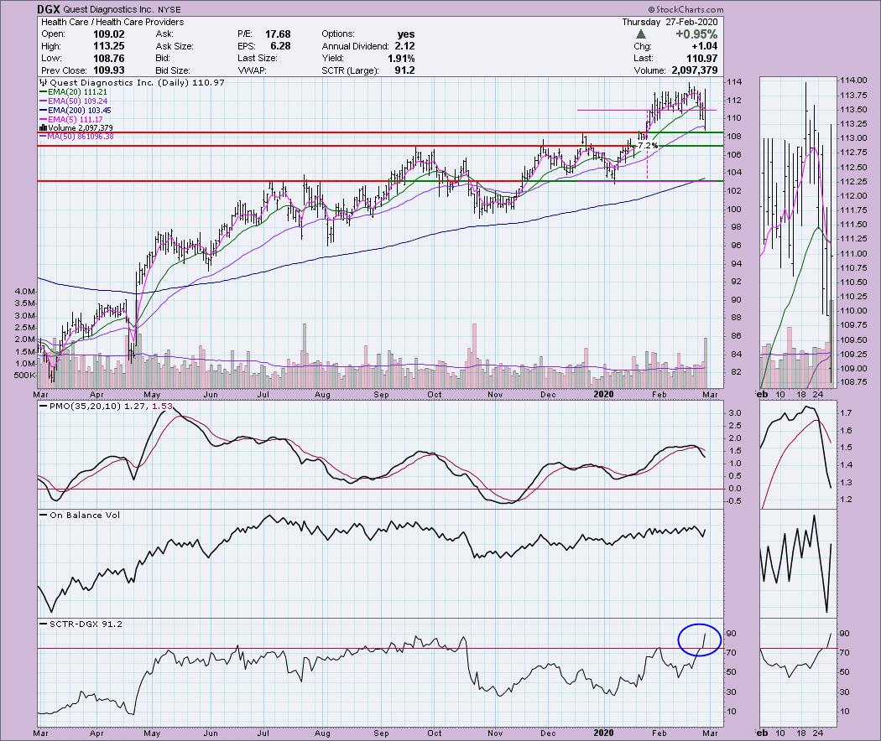Image resolution: width=881 pixels, height=741 pixels.
Task: Click the Volume value 2,097,379
Action: [x=695, y=70]
